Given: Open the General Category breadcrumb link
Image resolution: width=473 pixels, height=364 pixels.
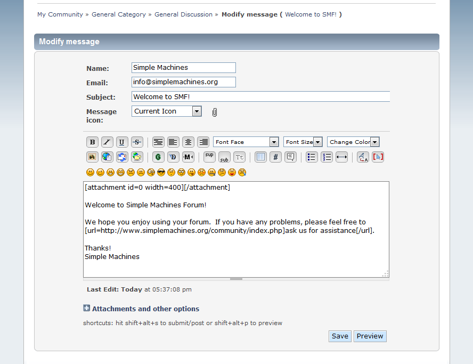Looking at the screenshot, I should coord(119,14).
